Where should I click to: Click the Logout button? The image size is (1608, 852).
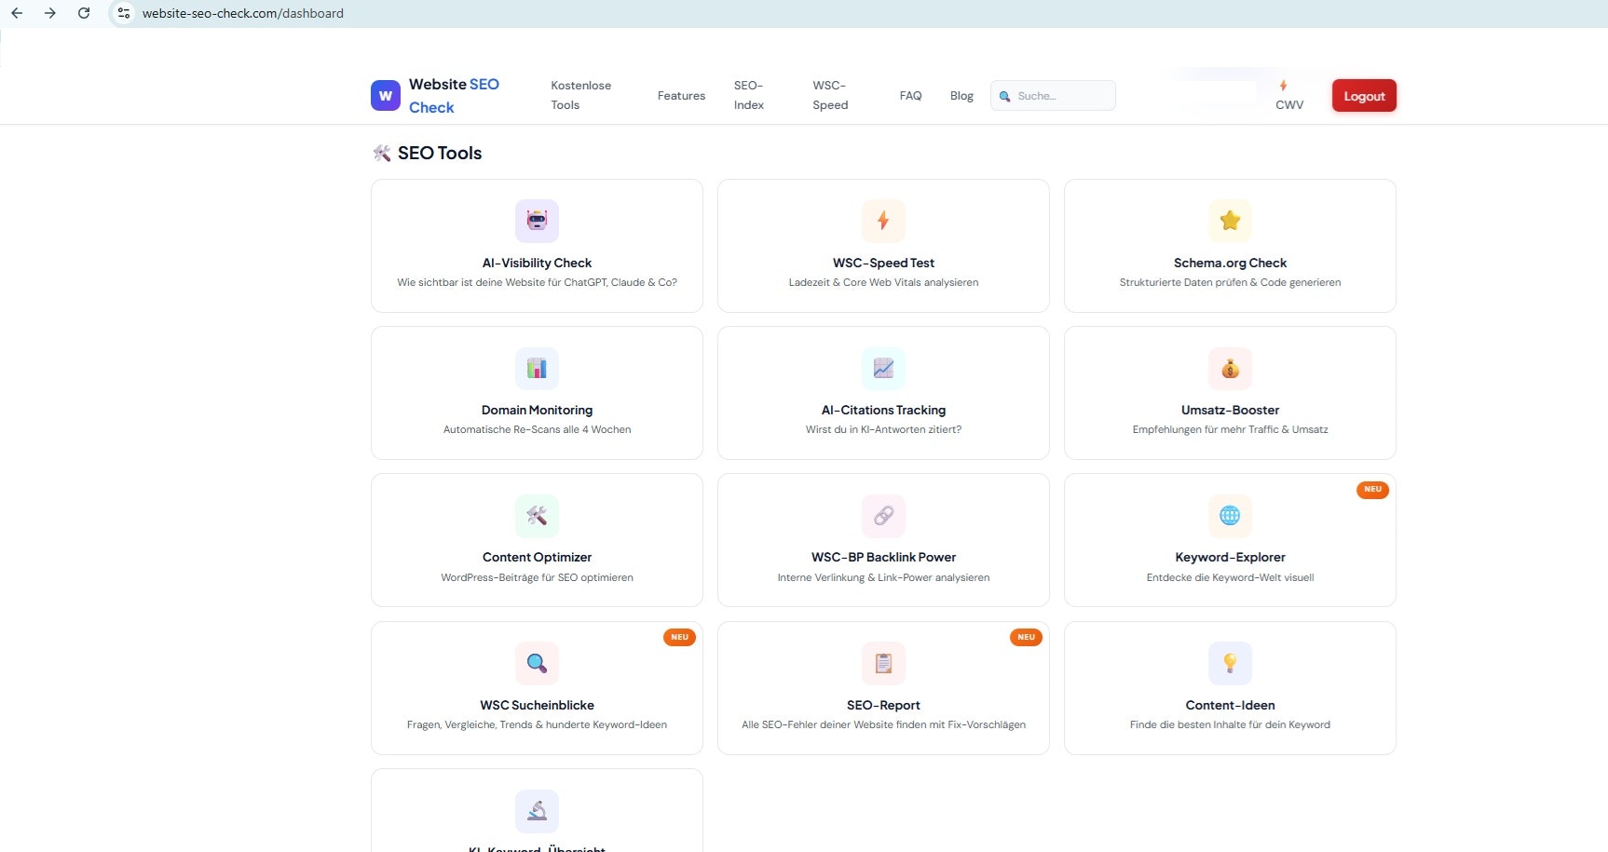click(x=1364, y=95)
